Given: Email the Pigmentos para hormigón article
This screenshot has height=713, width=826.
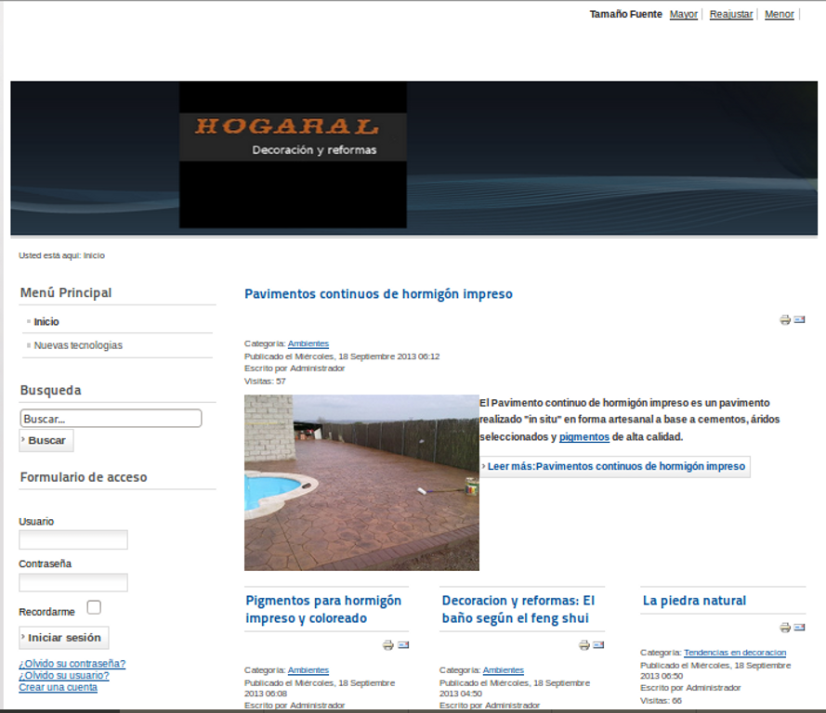Looking at the screenshot, I should (402, 645).
